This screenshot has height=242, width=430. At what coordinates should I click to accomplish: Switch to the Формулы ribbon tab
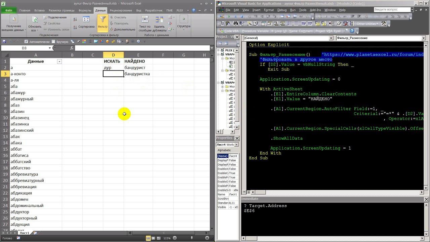pyautogui.click(x=85, y=10)
